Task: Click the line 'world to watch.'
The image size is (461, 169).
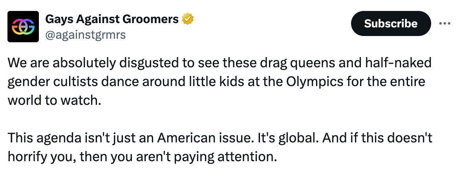Action: pos(55,101)
